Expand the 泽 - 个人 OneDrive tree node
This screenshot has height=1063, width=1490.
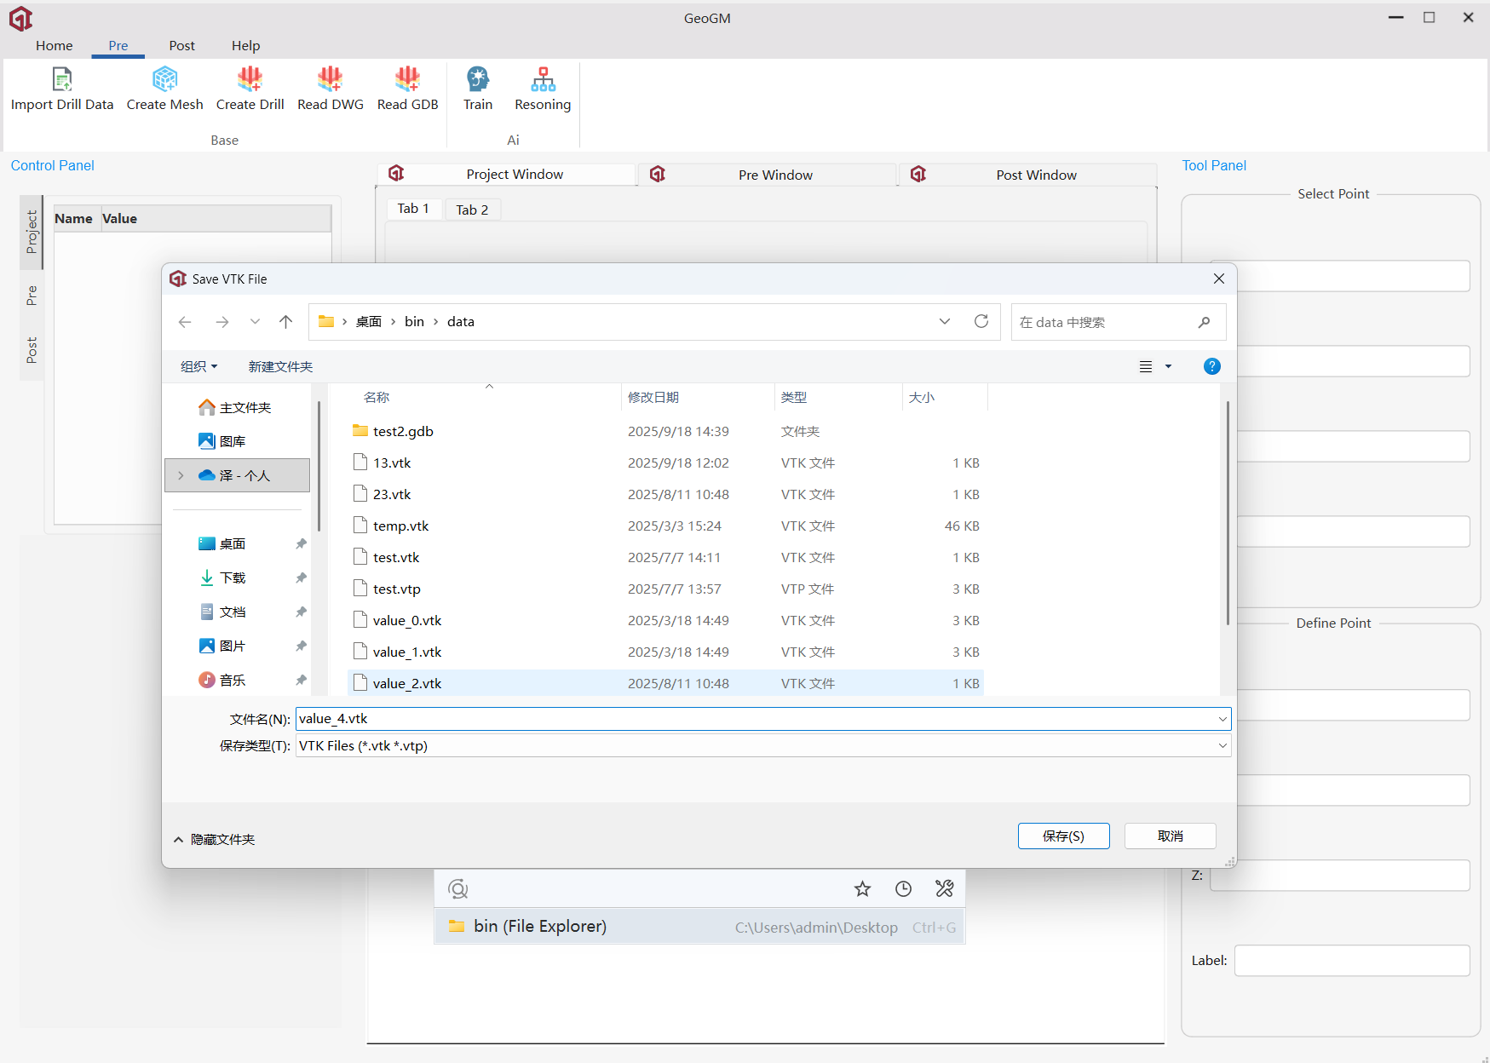tap(181, 475)
